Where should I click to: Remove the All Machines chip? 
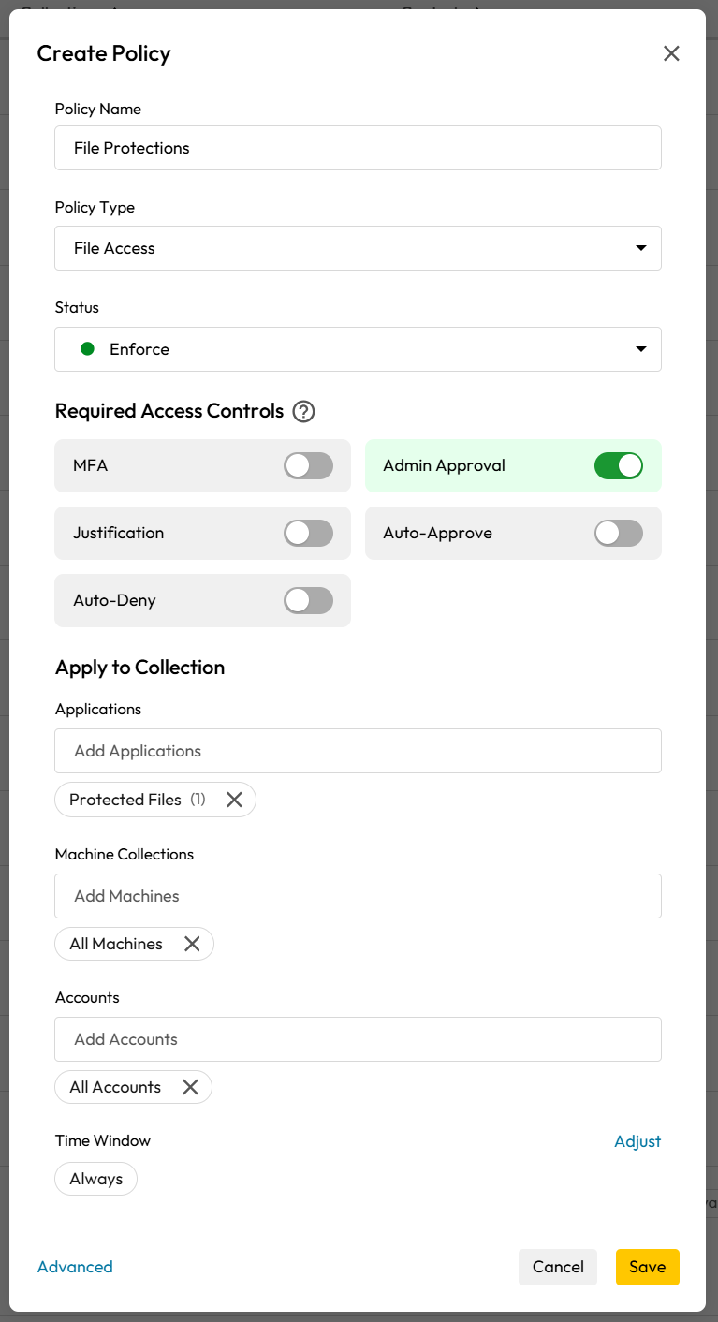[x=192, y=944]
